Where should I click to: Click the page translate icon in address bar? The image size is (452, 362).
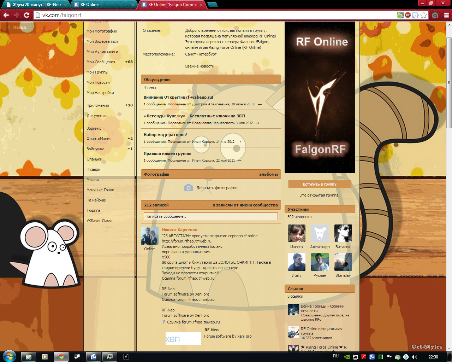[416, 15]
